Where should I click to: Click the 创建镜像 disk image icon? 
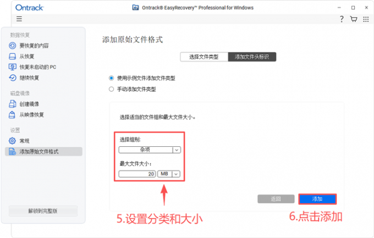coord(13,104)
